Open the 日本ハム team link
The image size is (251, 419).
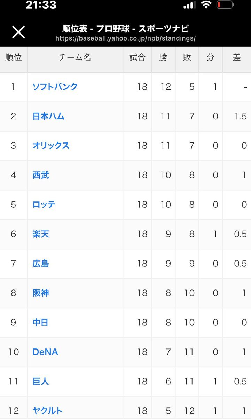[48, 116]
